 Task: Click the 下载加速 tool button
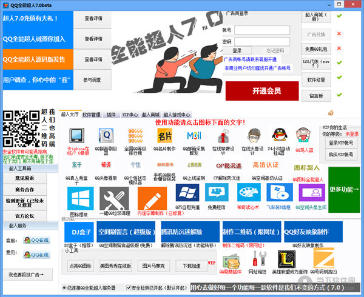(x=192, y=265)
